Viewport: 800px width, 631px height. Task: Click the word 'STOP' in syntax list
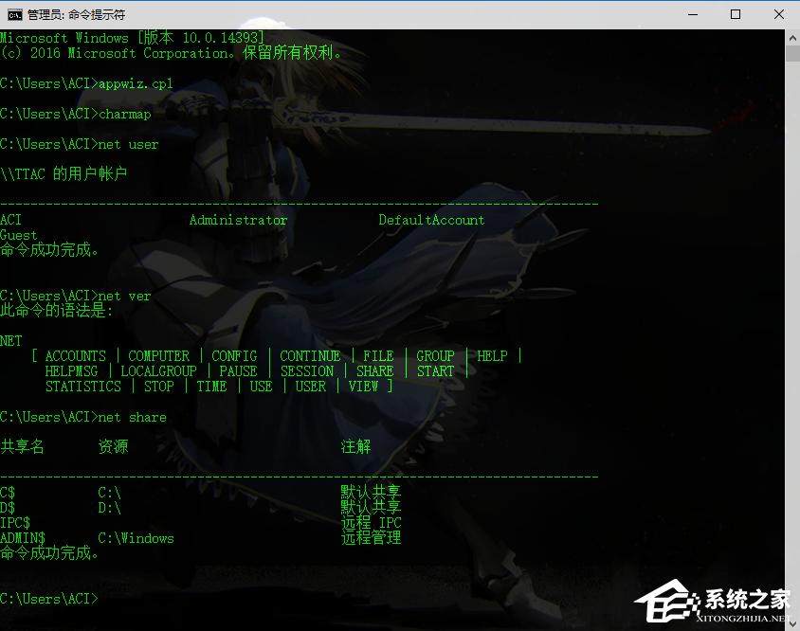pyautogui.click(x=158, y=387)
